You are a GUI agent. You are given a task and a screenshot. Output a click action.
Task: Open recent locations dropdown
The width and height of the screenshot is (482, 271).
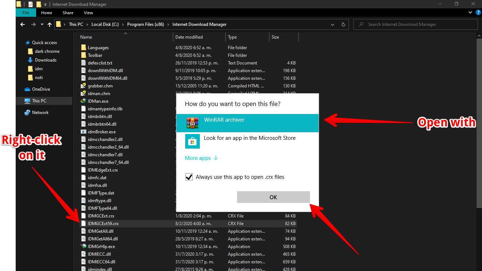pos(42,25)
